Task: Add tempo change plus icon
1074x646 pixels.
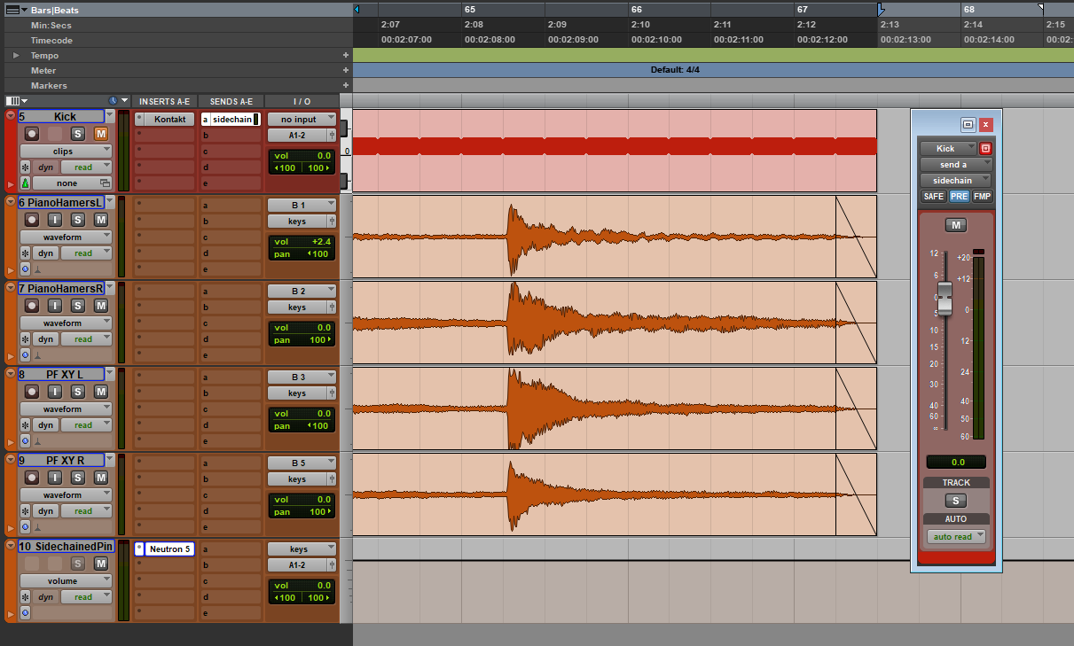Action: 346,56
